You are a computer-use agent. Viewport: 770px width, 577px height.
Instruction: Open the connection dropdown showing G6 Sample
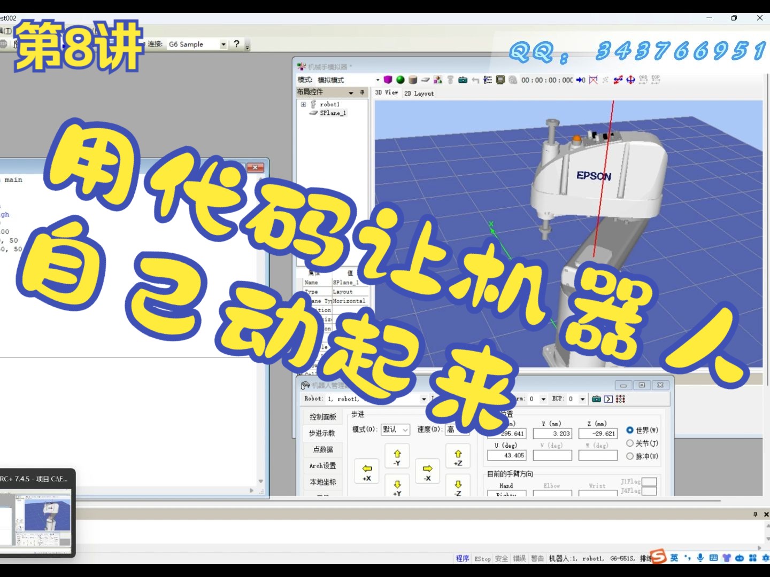pyautogui.click(x=224, y=44)
